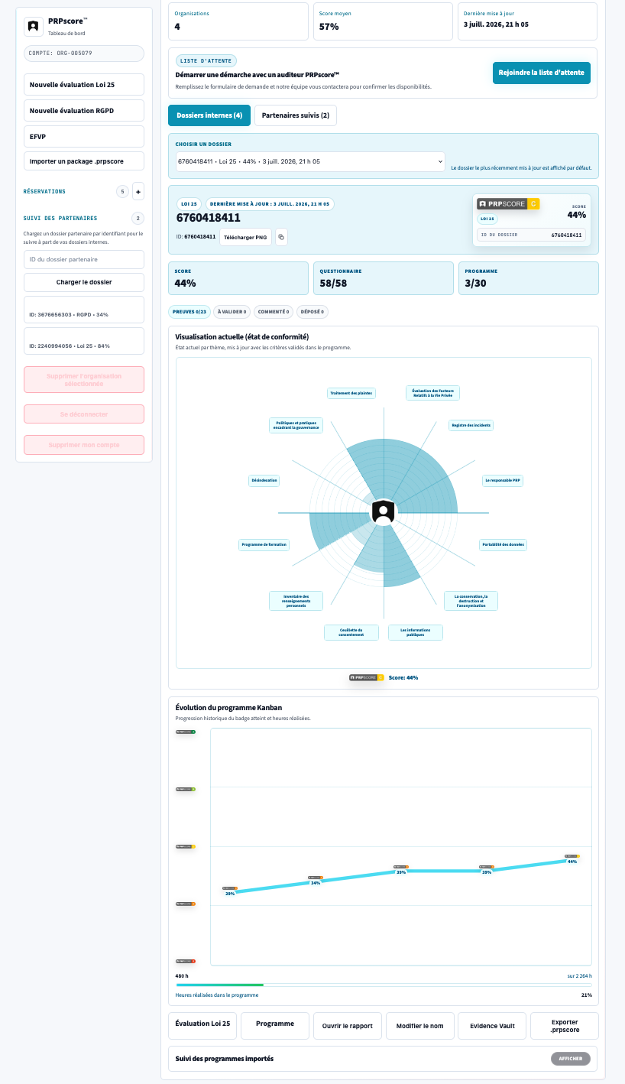Select the À valider 0 filter chip
625x1084 pixels.
click(x=232, y=311)
